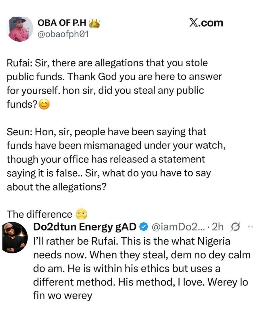Open more options dots on Do2dtun's post
The height and width of the screenshot is (310, 253).
[x=249, y=227]
